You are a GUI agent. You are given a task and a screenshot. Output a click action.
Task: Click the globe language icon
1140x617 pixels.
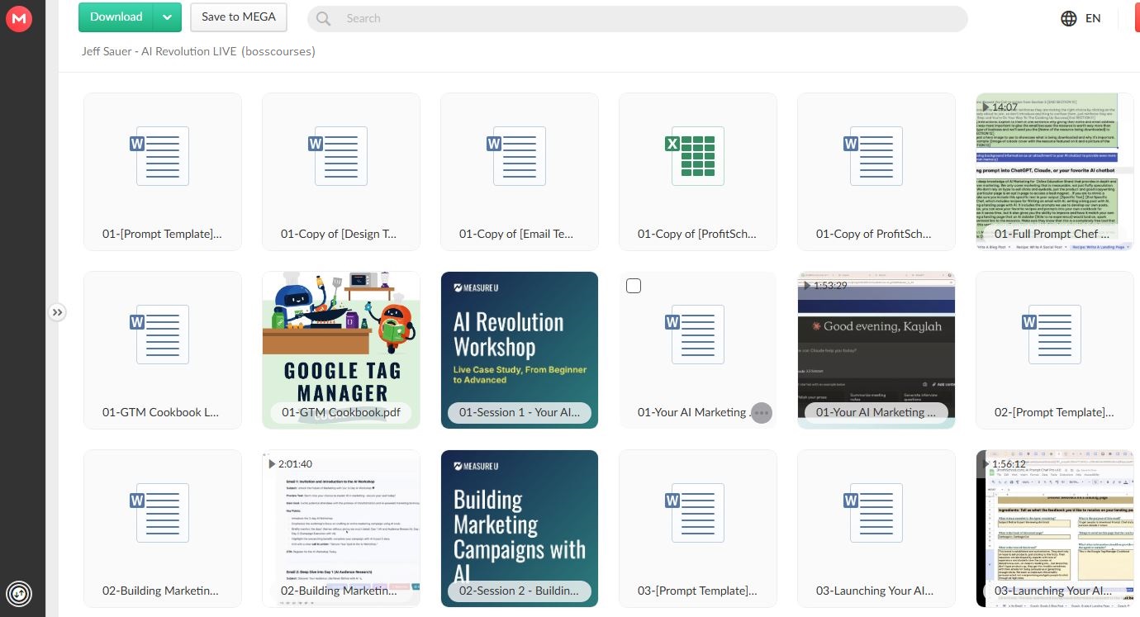click(1069, 18)
